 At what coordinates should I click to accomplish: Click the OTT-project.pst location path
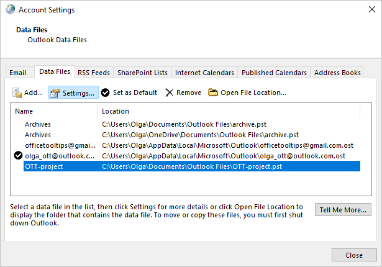coord(192,166)
